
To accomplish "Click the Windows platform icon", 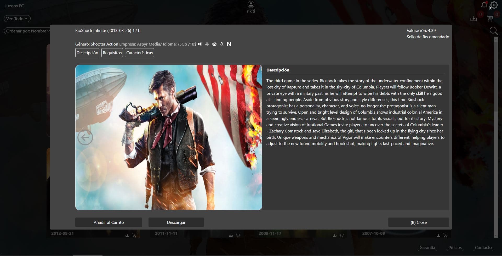I will (x=200, y=44).
